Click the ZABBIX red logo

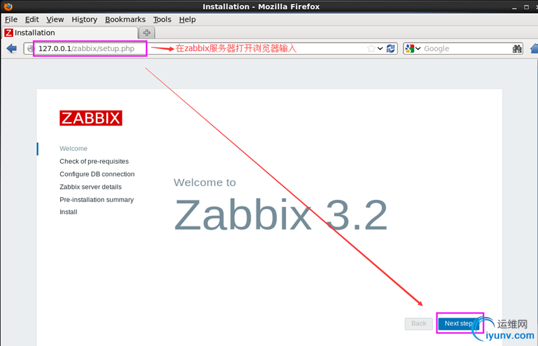coord(91,118)
